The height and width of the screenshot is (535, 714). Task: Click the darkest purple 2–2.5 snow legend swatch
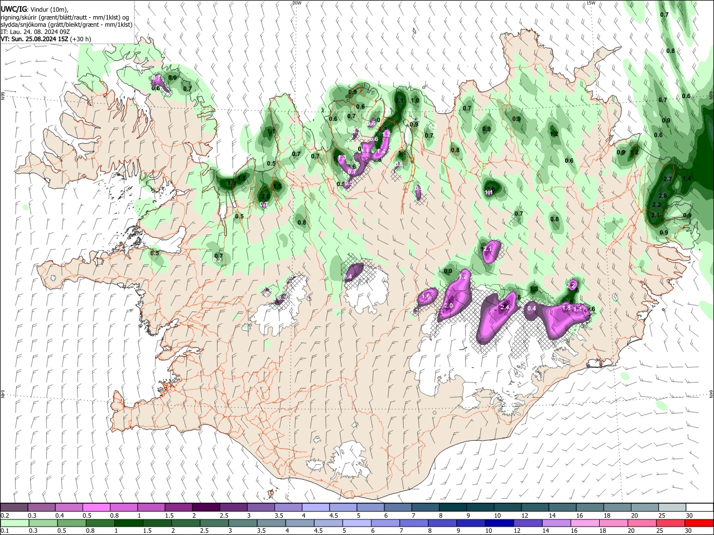click(x=206, y=508)
